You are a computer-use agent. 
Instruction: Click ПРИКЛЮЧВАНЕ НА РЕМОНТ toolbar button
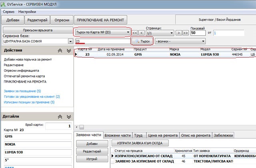click(x=100, y=20)
